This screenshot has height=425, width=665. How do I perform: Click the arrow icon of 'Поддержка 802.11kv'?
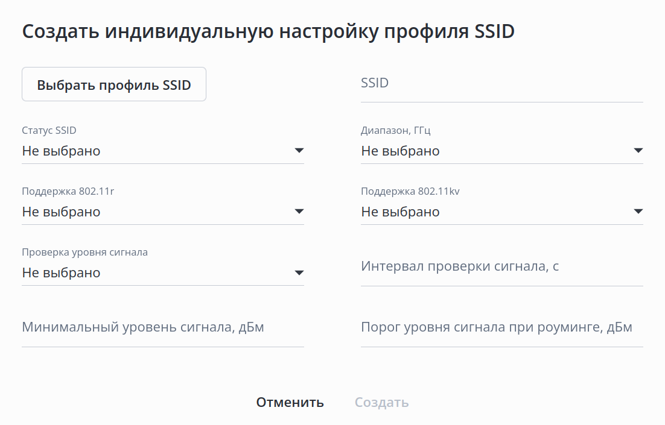pyautogui.click(x=638, y=212)
